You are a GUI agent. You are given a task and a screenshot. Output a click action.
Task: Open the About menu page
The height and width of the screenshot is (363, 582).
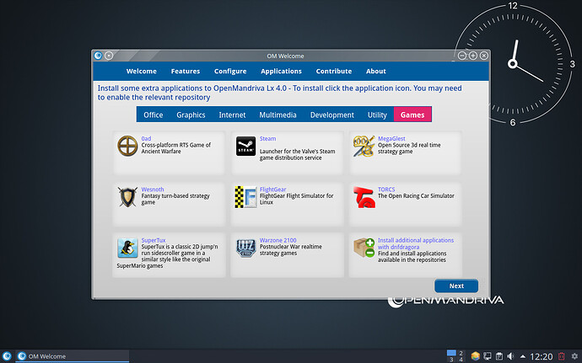click(376, 72)
